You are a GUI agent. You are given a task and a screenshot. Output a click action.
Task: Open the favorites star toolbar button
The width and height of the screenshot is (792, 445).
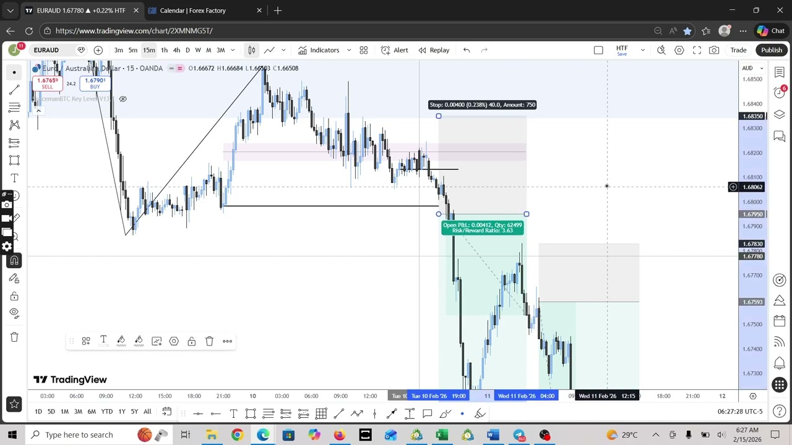pyautogui.click(x=14, y=404)
